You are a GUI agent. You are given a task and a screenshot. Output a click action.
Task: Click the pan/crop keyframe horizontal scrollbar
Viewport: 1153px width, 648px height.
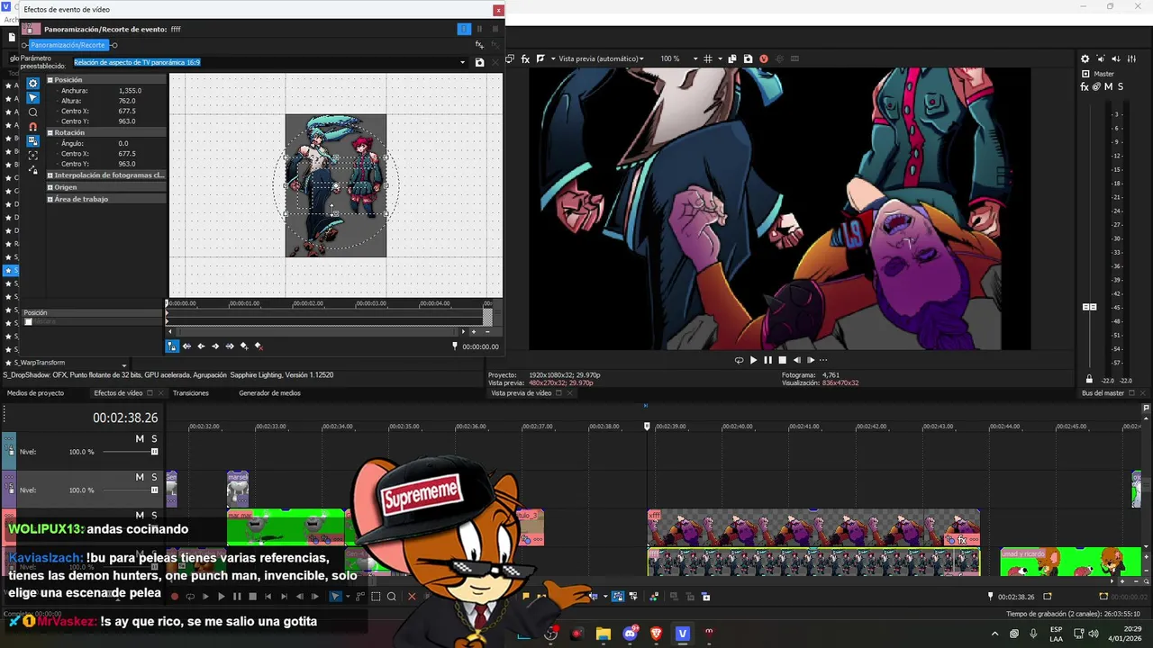coord(316,332)
